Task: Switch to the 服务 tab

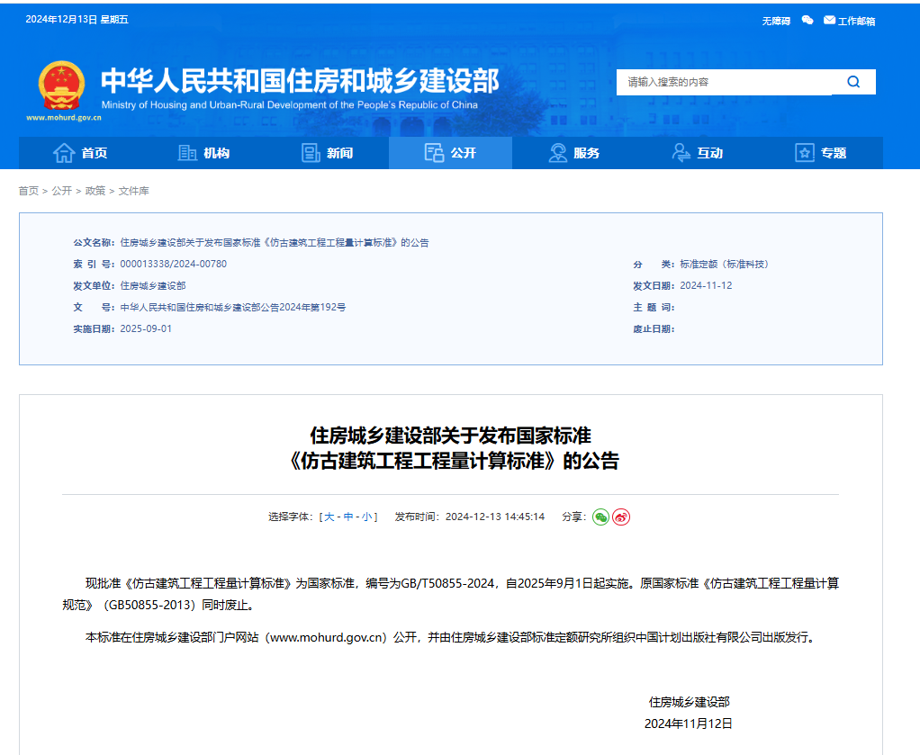Action: click(579, 153)
